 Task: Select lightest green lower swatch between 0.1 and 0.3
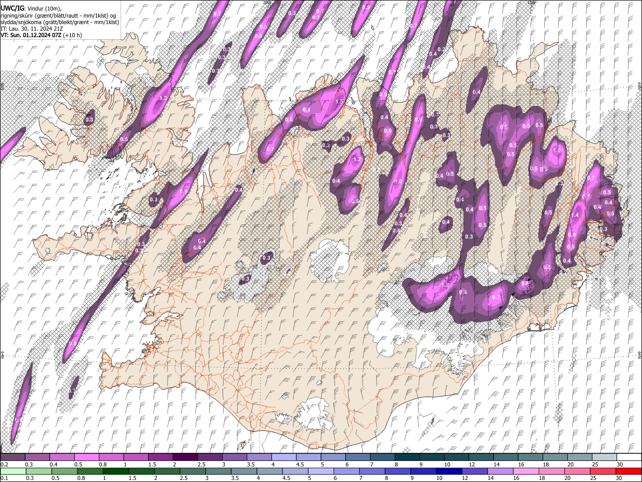tap(13, 471)
